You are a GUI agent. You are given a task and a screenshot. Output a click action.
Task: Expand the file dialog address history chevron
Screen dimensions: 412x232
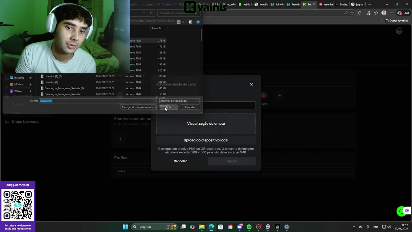coord(144,13)
